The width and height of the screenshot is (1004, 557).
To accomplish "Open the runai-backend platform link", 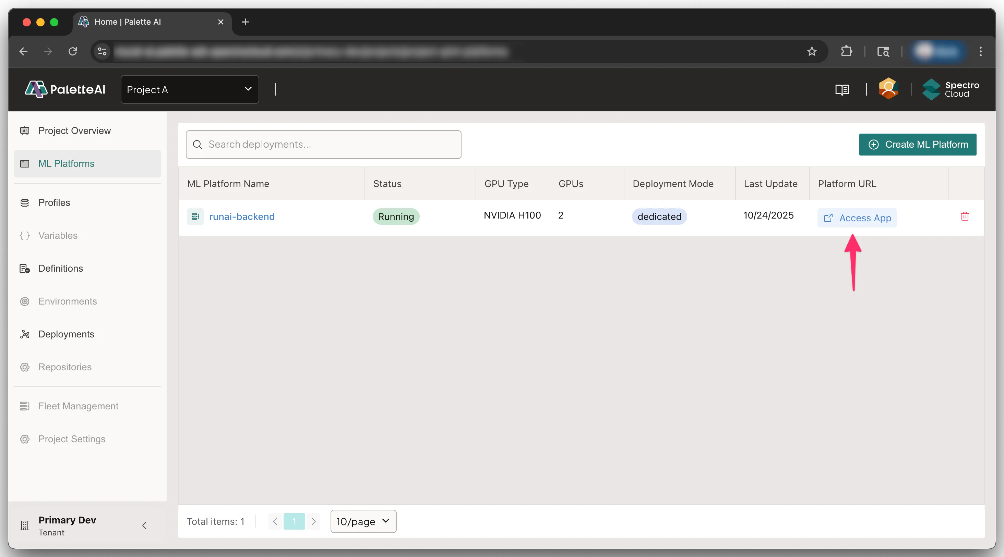I will point(242,216).
